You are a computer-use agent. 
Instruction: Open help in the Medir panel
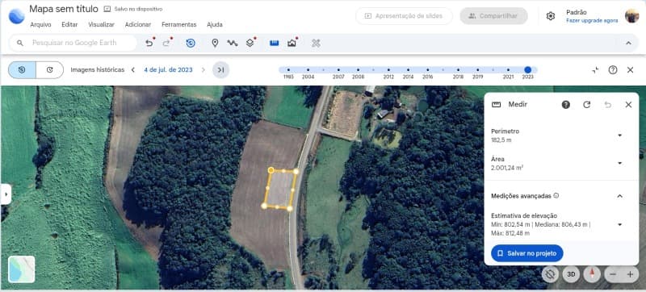pyautogui.click(x=566, y=105)
